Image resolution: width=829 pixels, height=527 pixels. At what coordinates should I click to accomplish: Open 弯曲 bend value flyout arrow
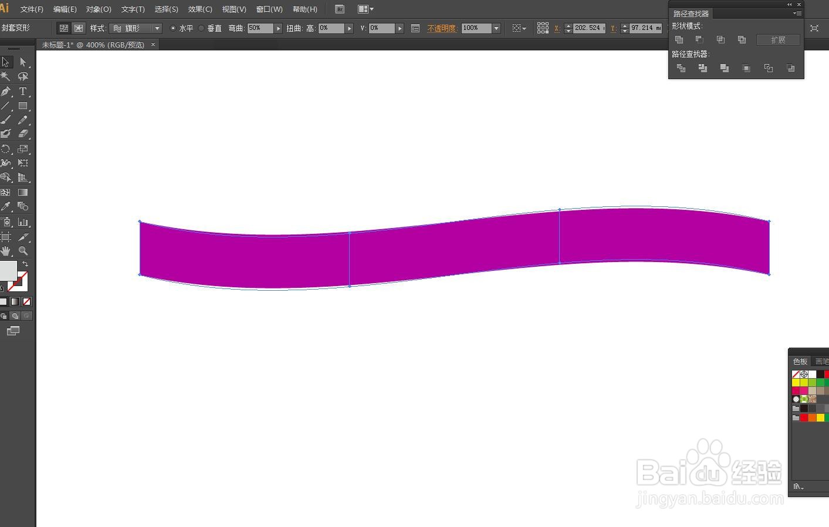tap(279, 28)
